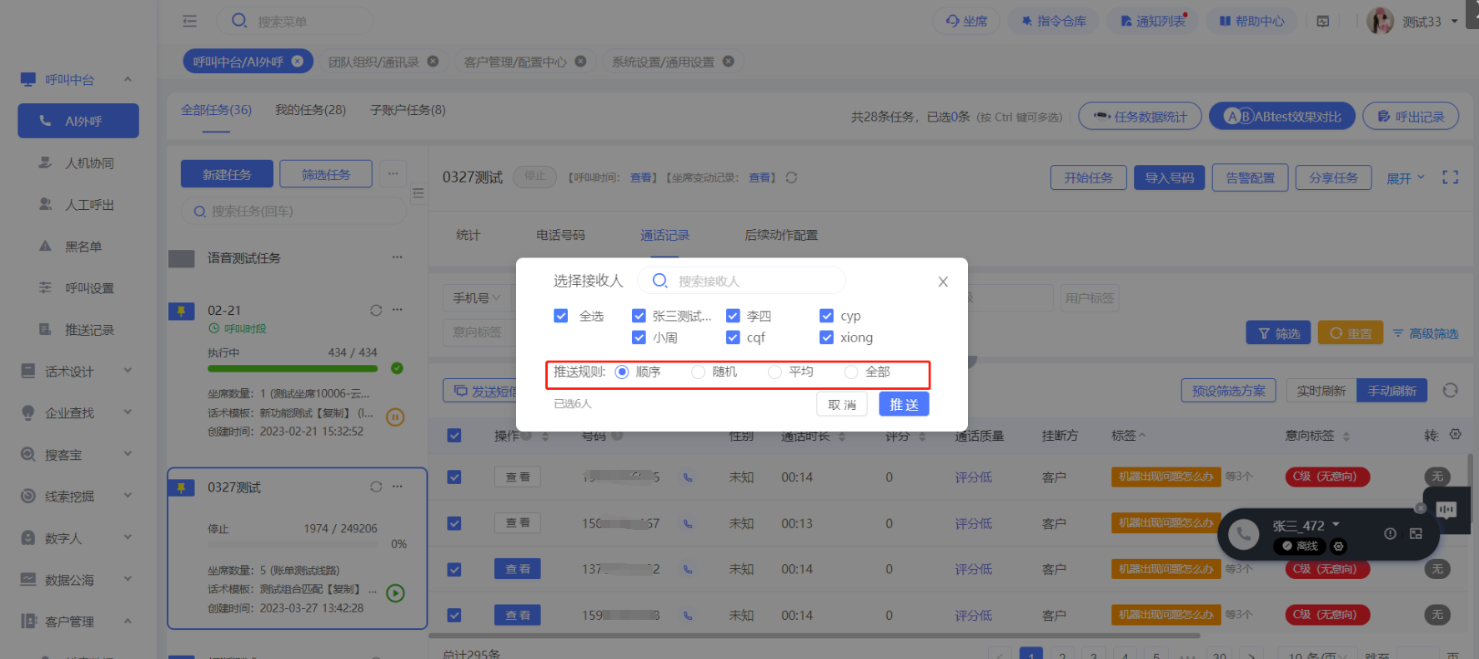
Task: Click the table column settings gear icon
Action: [x=1456, y=435]
